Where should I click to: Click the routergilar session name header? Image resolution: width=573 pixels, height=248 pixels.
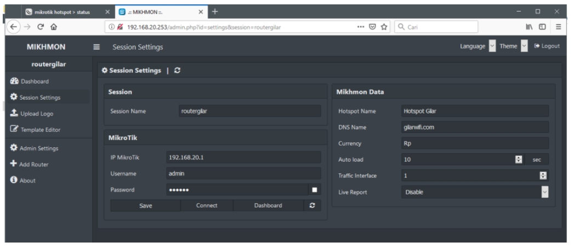point(49,64)
